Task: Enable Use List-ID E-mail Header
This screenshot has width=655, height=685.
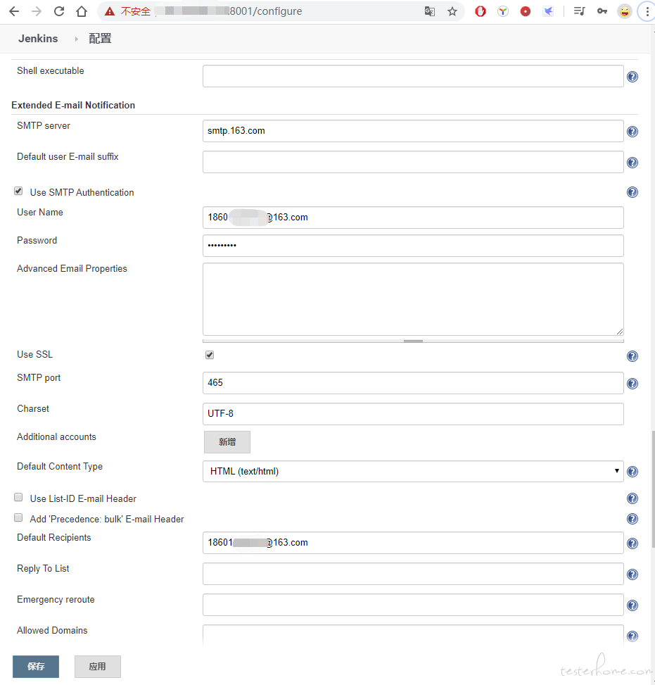Action: click(18, 497)
